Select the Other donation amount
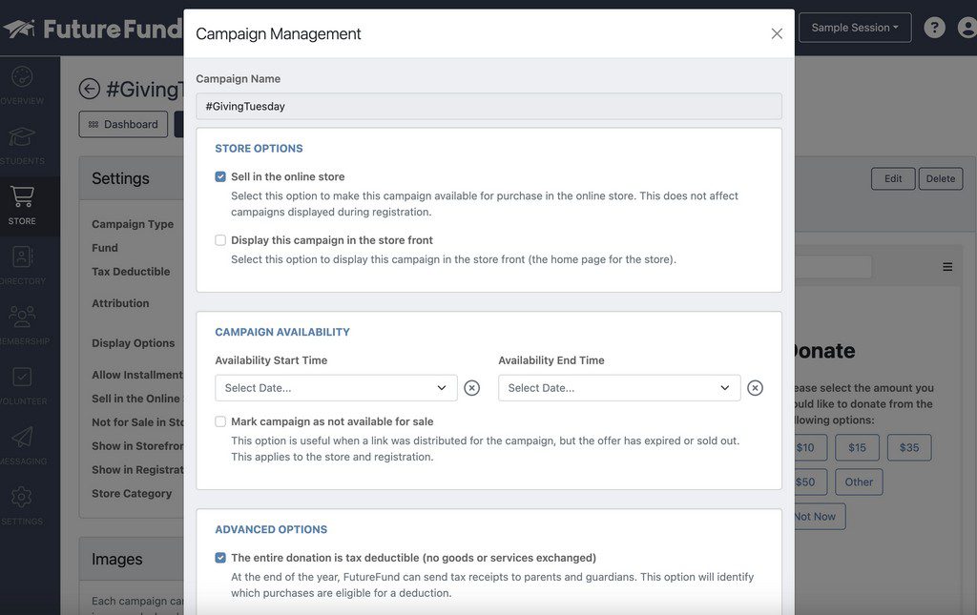Viewport: 977px width, 615px height. coord(859,482)
